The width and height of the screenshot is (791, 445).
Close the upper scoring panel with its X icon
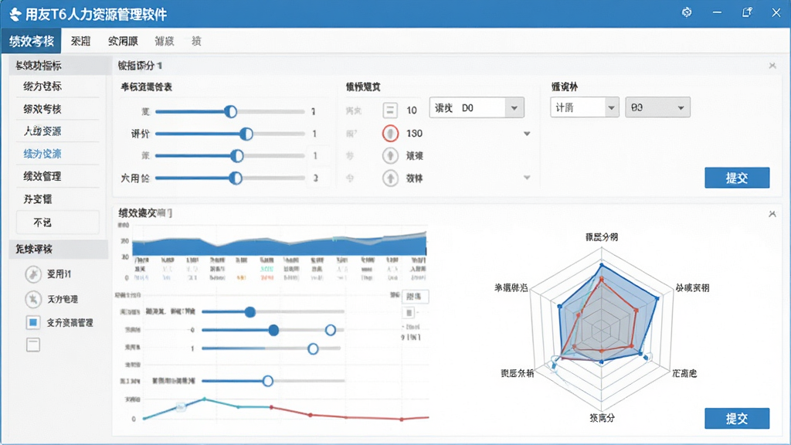(772, 66)
